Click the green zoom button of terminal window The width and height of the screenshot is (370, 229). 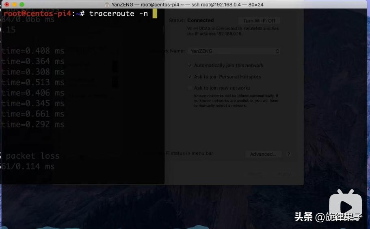pos(22,4)
